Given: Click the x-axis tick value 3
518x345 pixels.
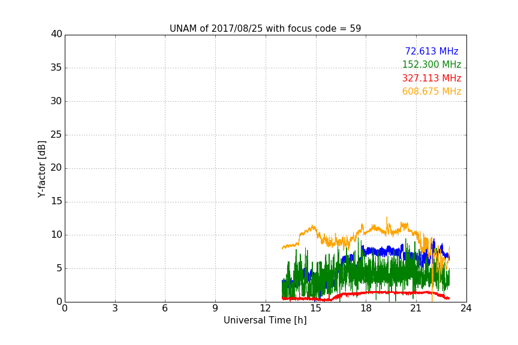Looking at the screenshot, I should click(115, 308).
